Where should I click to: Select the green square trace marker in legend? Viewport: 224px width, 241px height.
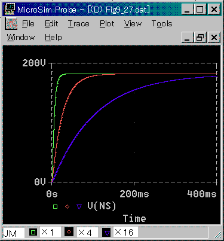point(55,206)
